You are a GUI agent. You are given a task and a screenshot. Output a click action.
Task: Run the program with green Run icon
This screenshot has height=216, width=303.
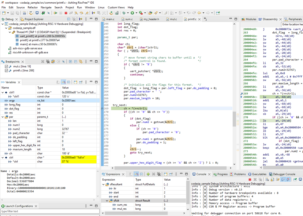click(x=132, y=13)
